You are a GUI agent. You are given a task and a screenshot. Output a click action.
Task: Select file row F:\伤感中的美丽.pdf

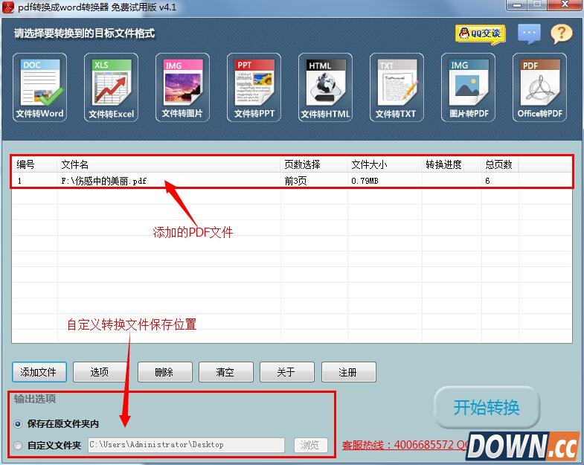(x=292, y=181)
